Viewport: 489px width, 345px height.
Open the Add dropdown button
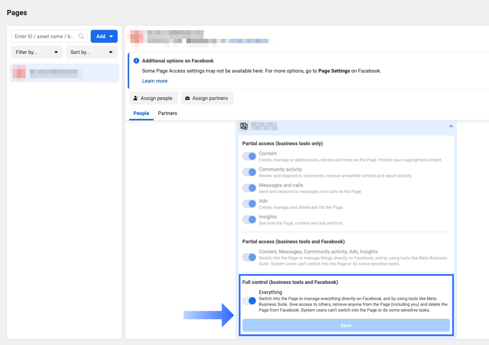(x=104, y=36)
